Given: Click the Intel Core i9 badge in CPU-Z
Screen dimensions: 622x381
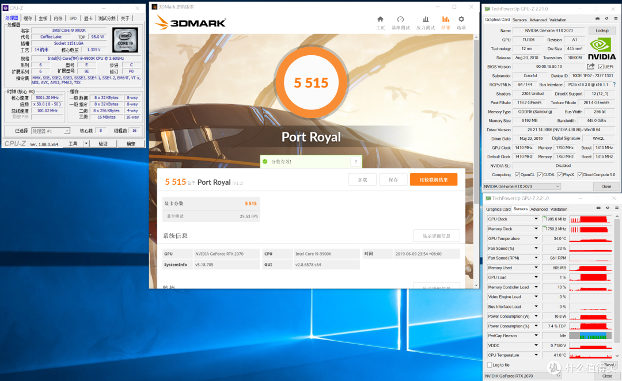Looking at the screenshot, I should (126, 40).
